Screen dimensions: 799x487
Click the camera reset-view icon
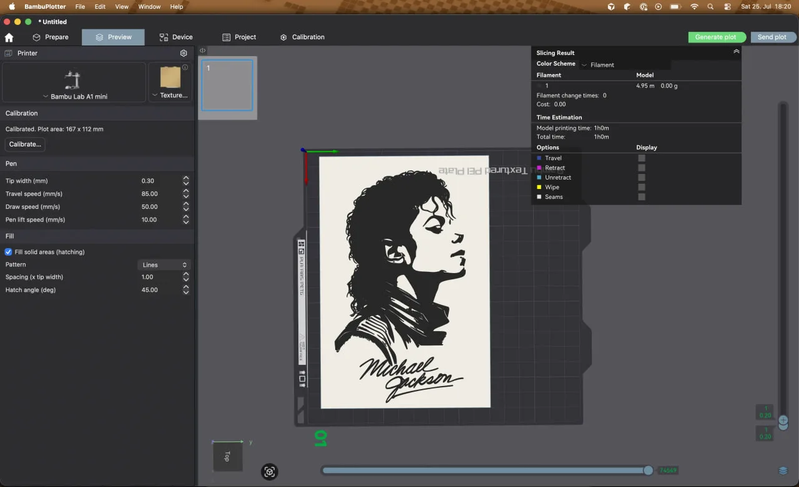click(x=270, y=472)
